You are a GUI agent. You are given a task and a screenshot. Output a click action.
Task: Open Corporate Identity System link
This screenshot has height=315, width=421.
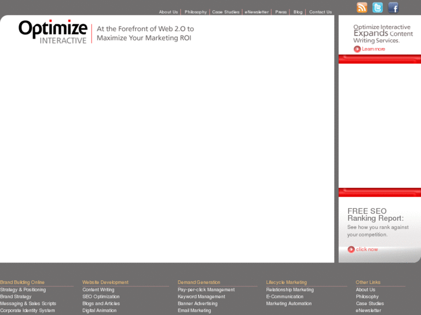(28, 310)
